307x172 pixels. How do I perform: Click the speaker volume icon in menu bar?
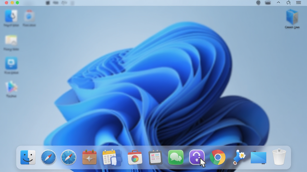[x=288, y=3]
